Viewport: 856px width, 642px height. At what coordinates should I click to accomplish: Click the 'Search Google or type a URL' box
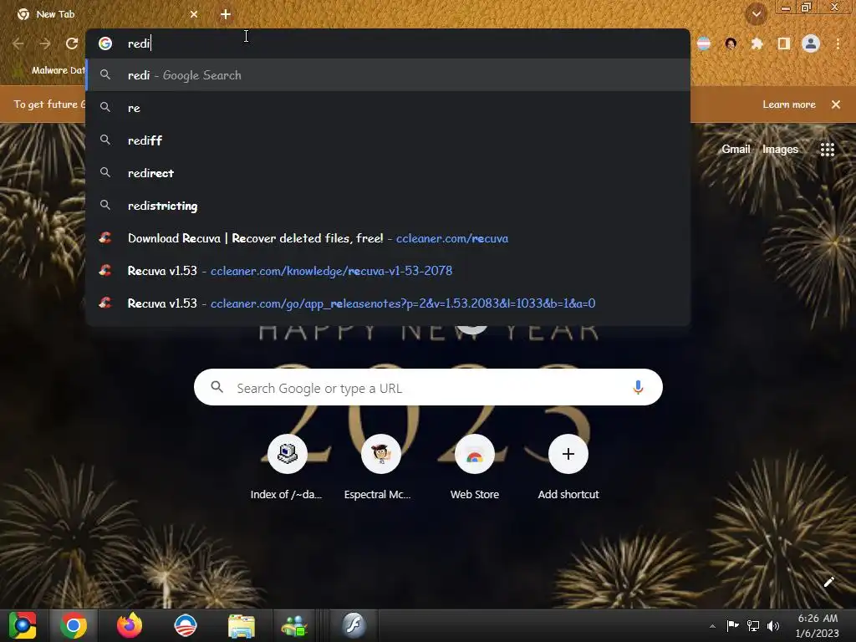[x=428, y=388]
